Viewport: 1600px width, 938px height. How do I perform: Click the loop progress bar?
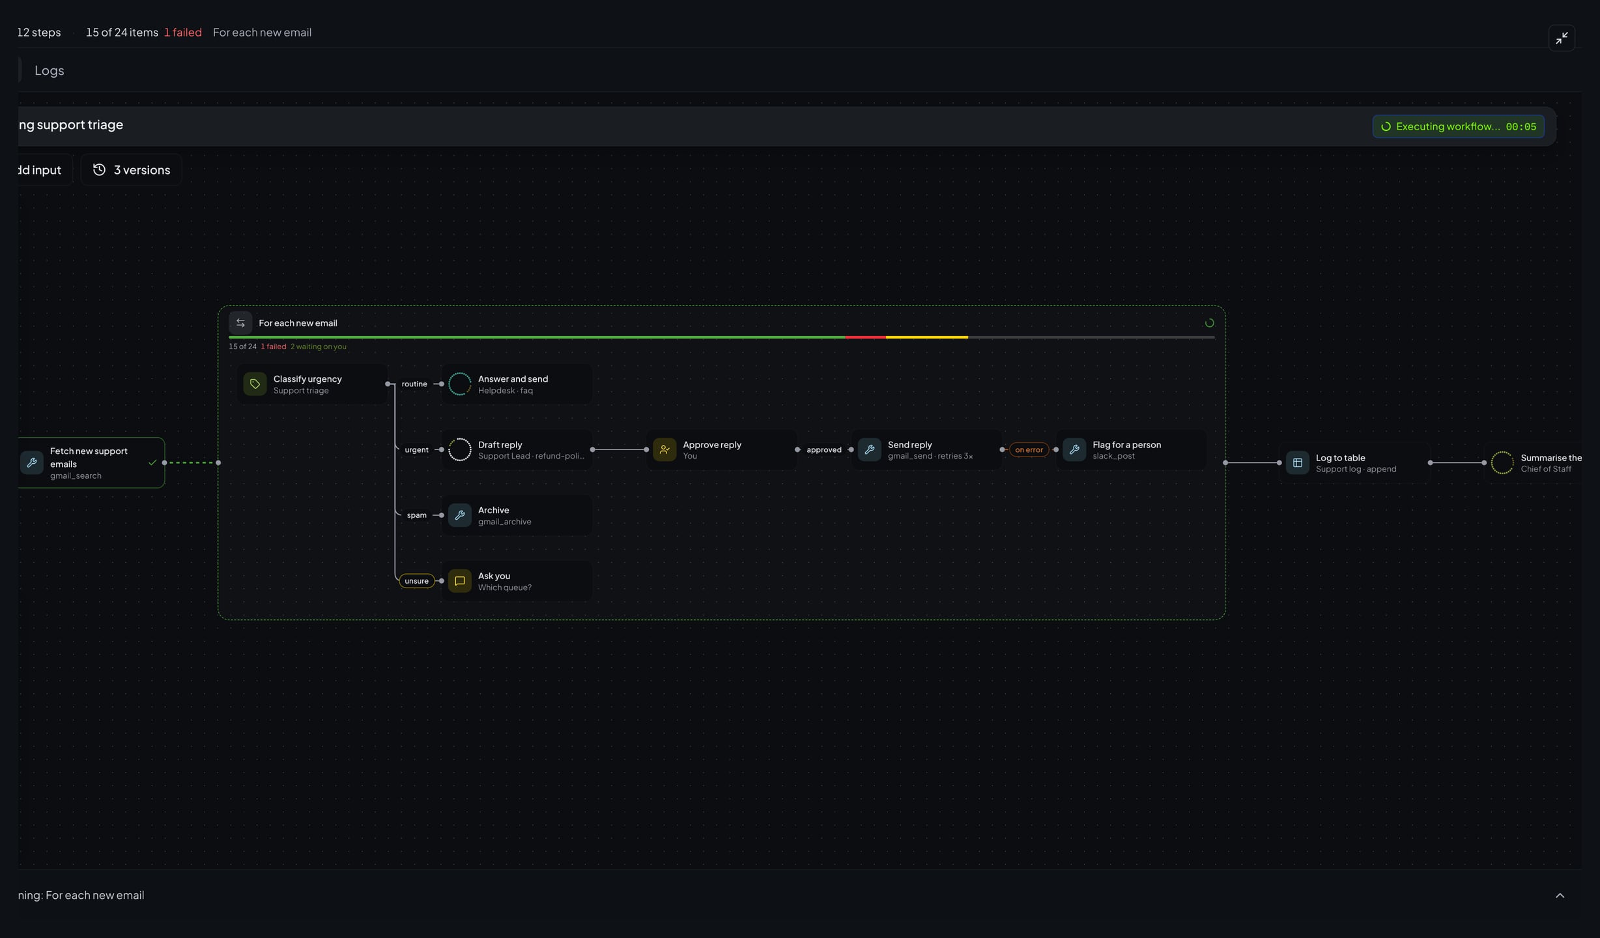point(721,337)
